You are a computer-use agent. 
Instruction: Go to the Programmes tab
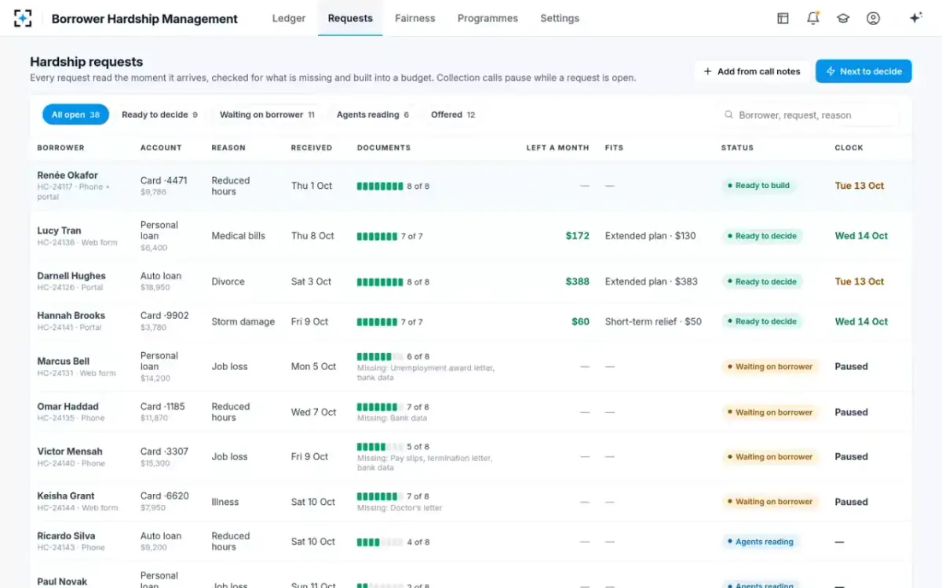click(487, 18)
